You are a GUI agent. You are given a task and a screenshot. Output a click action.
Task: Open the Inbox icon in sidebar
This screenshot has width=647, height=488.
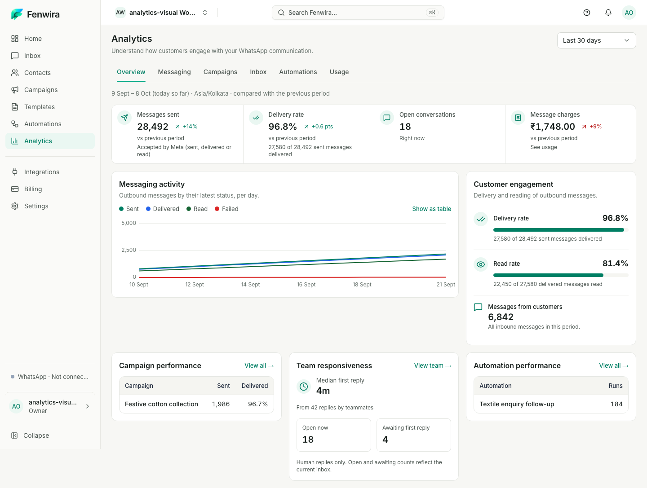pos(15,56)
